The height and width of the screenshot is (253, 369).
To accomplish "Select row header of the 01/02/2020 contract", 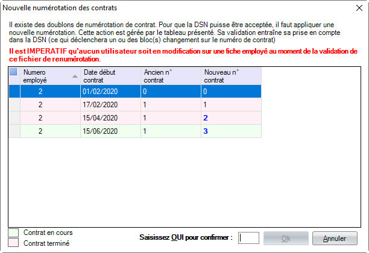I will 14,91.
